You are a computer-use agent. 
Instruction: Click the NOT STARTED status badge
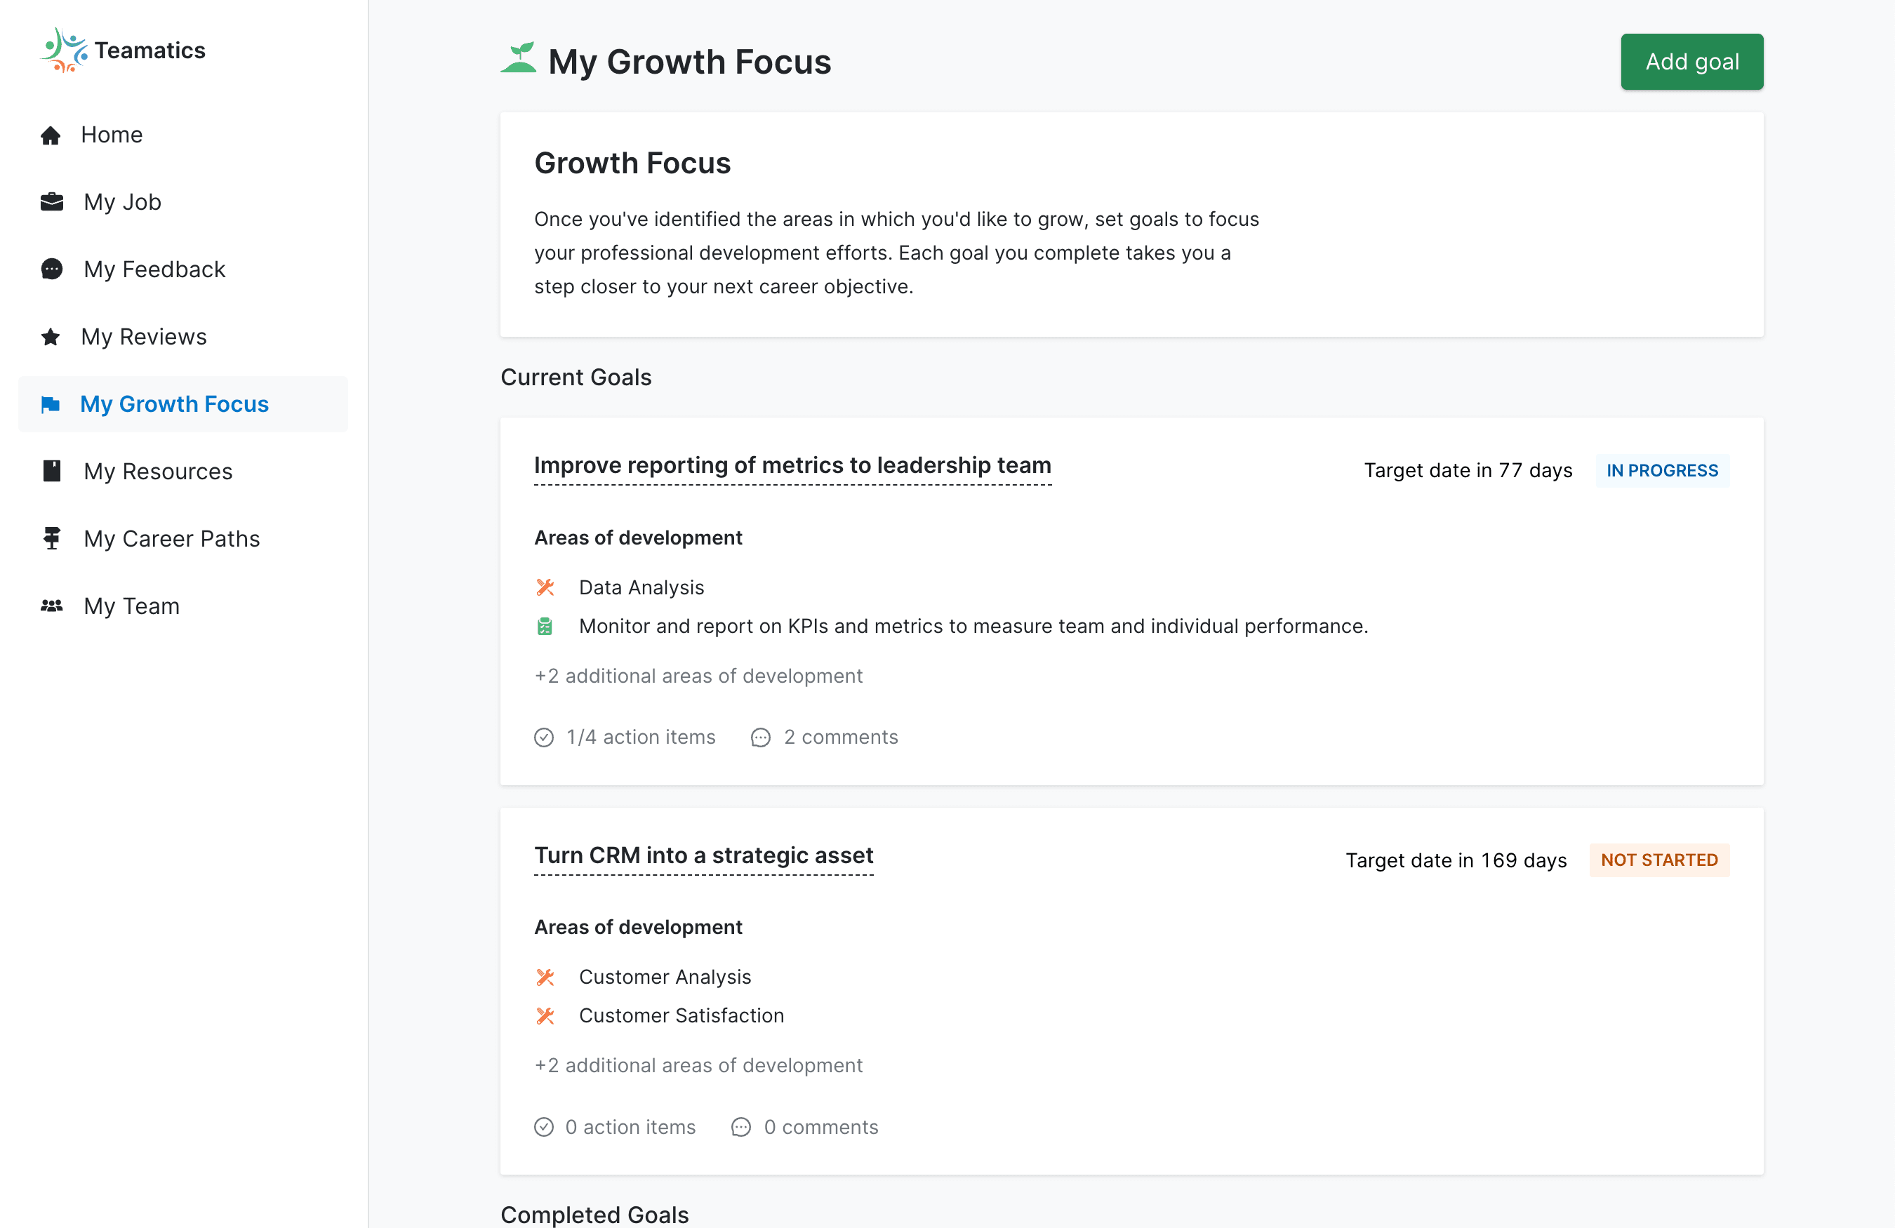point(1658,860)
